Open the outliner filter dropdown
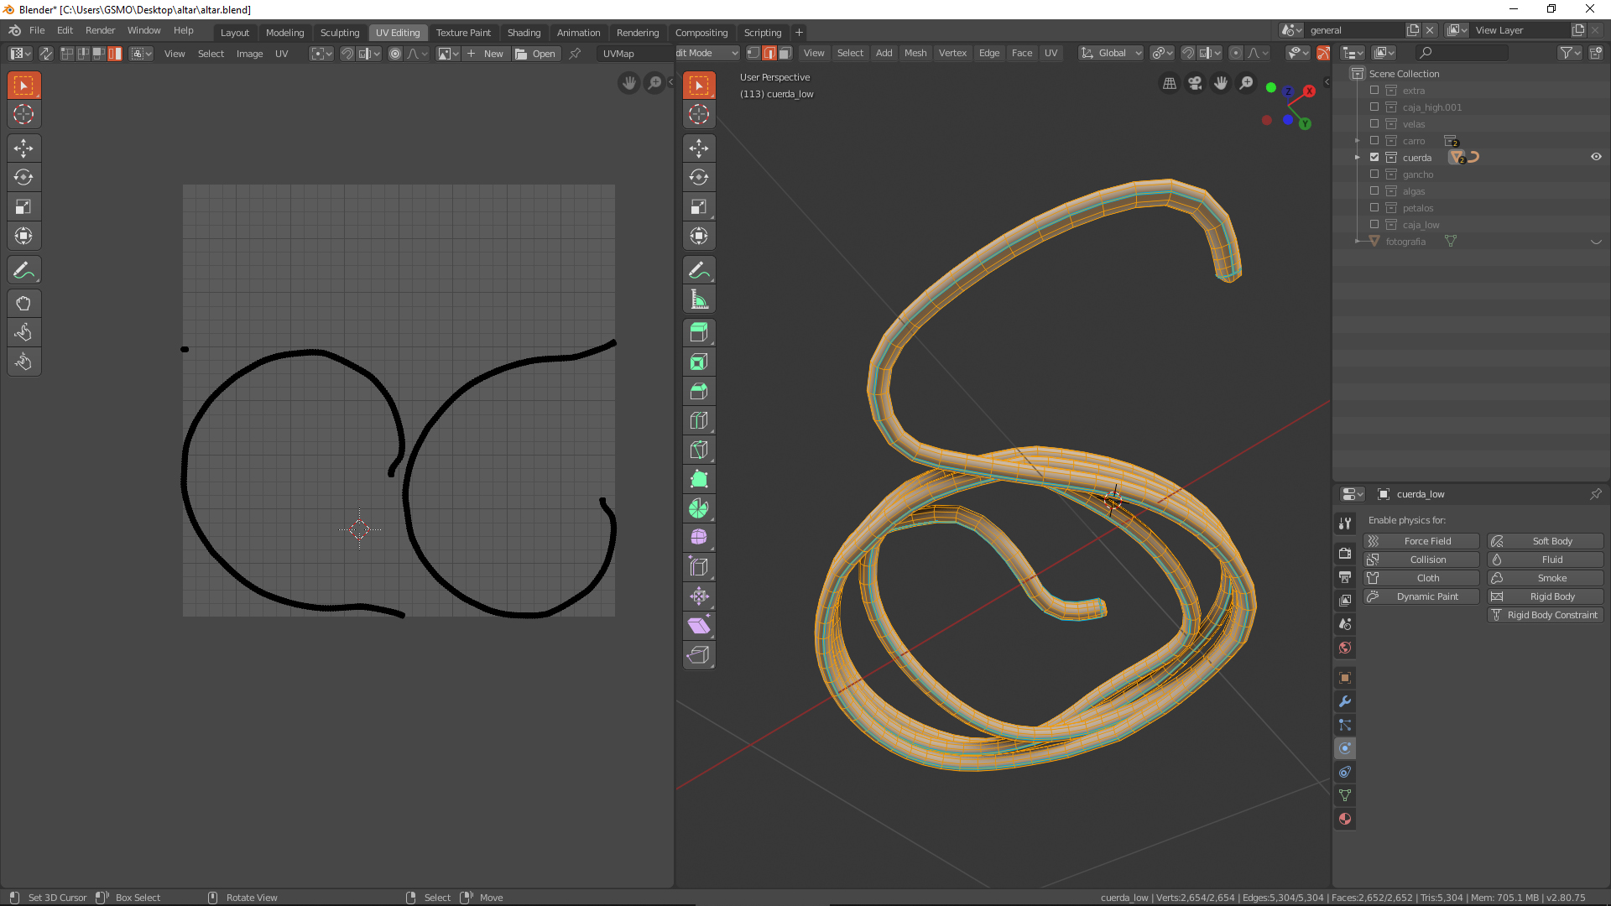This screenshot has height=906, width=1611. (1569, 53)
